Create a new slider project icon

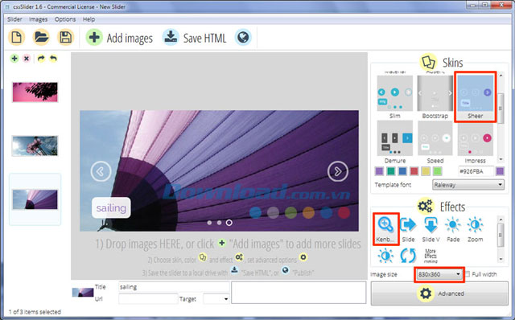tap(16, 37)
